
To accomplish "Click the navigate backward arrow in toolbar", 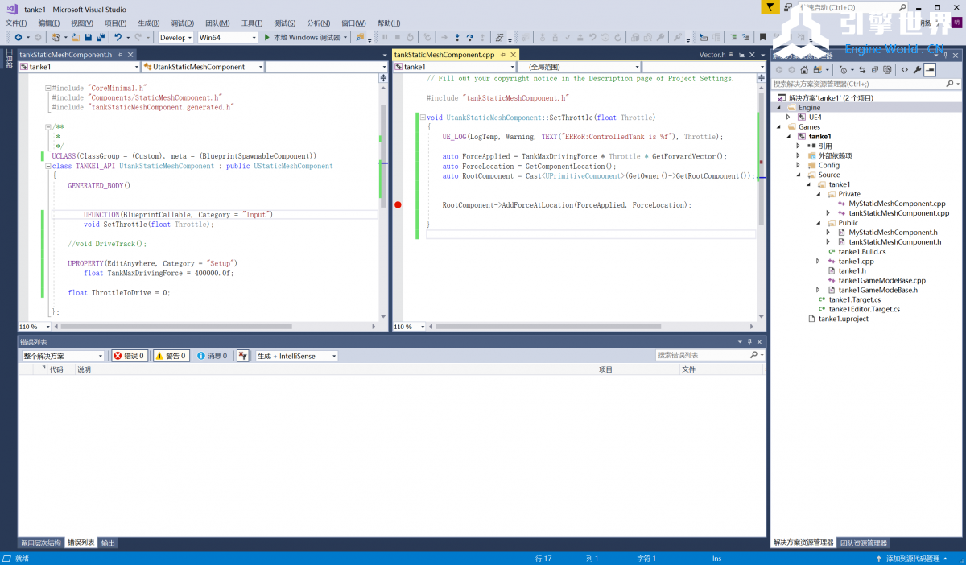I will pyautogui.click(x=18, y=37).
